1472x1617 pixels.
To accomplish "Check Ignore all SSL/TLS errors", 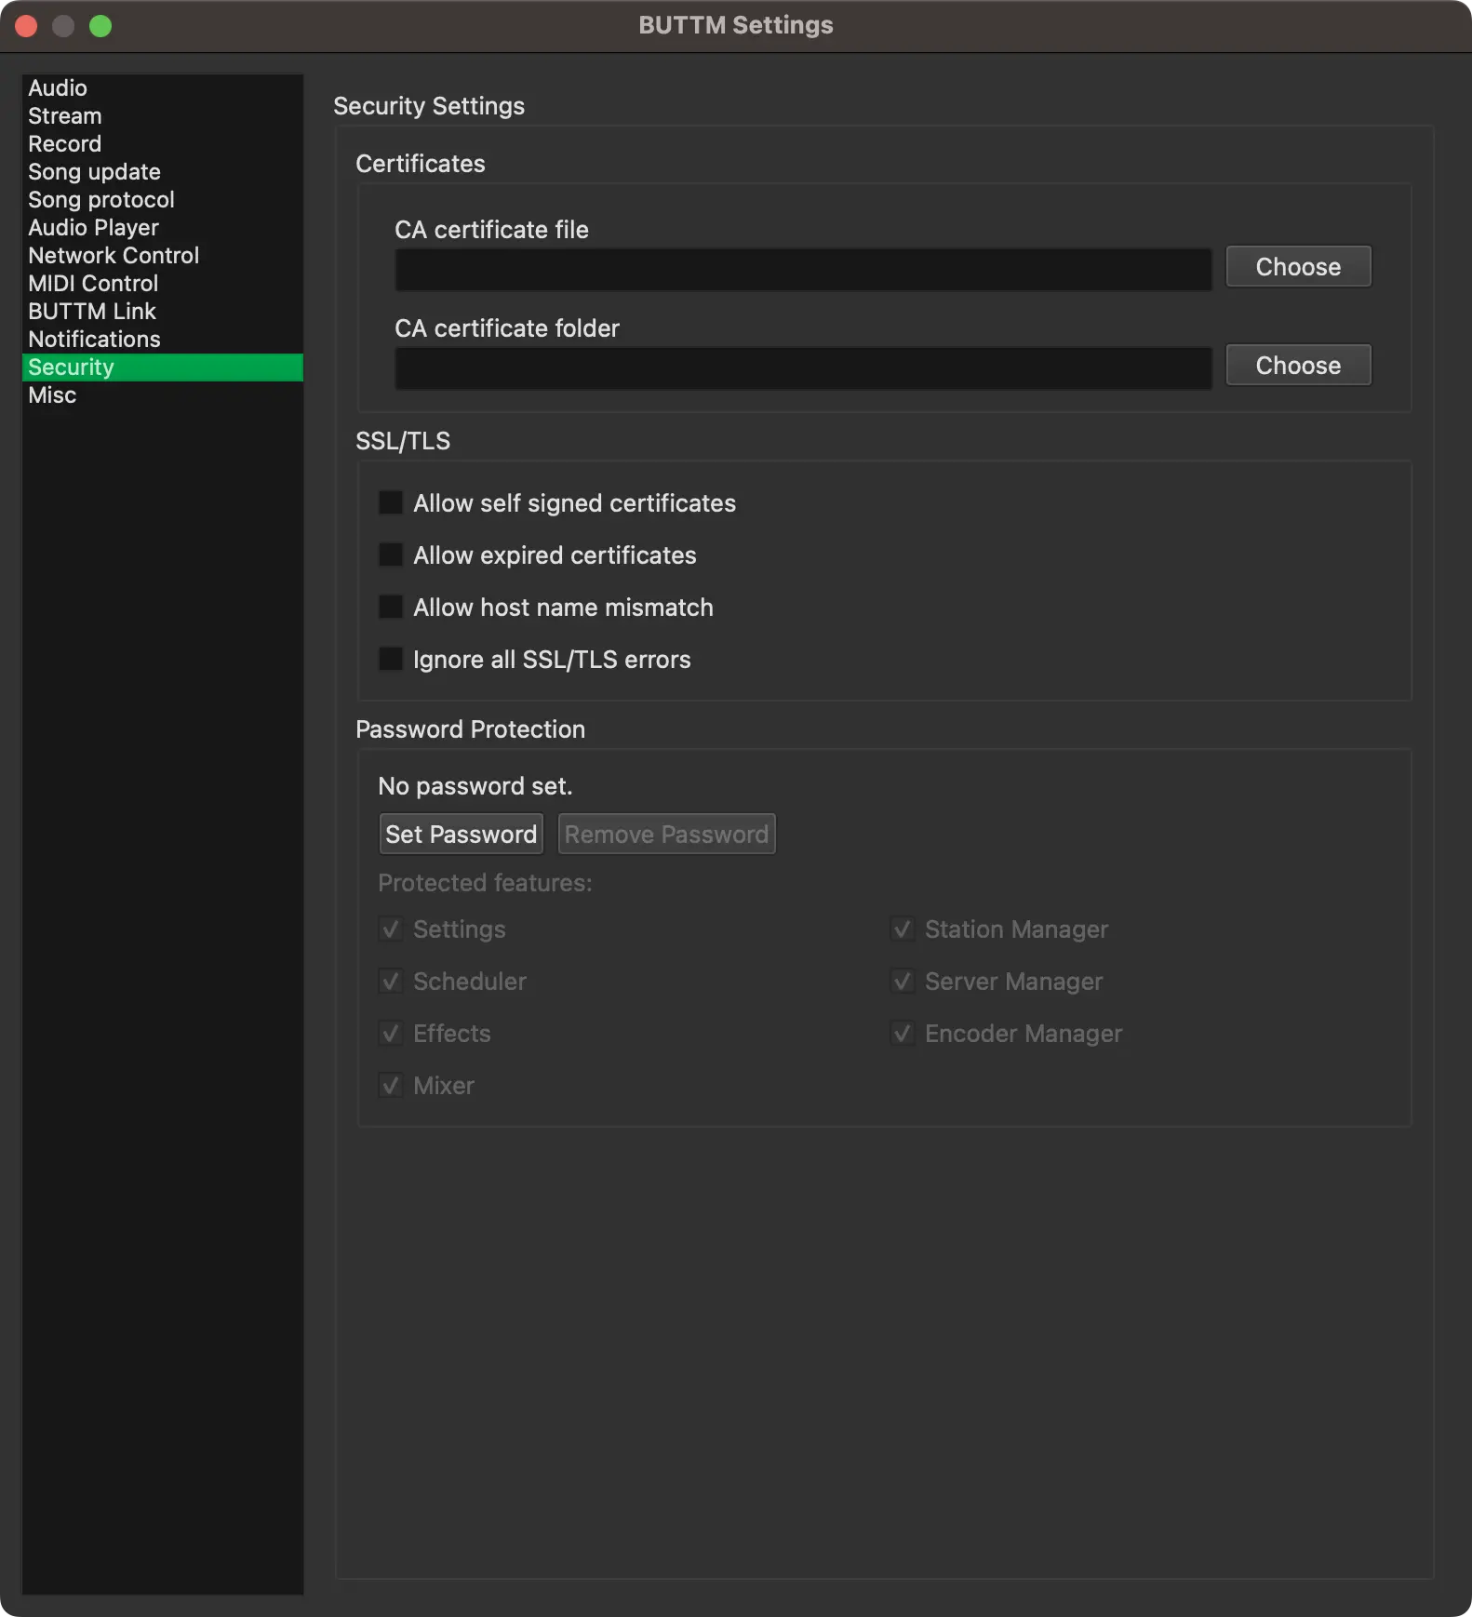I will (391, 660).
